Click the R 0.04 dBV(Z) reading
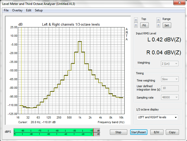 pos(164,53)
